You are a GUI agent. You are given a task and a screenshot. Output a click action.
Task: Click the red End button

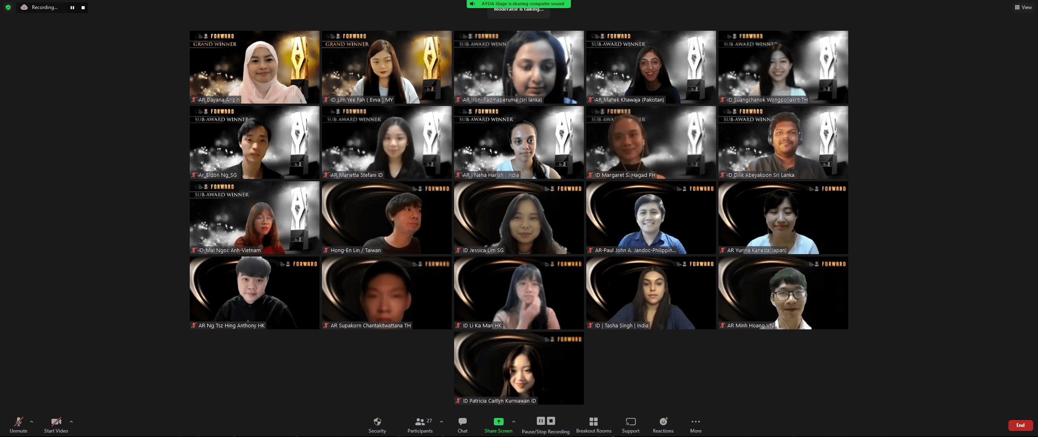click(x=1020, y=425)
